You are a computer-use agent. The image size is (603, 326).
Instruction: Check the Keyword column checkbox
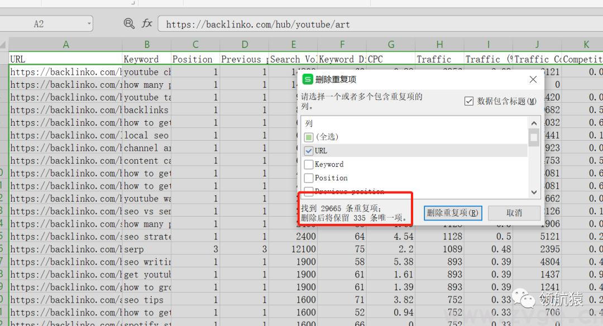pyautogui.click(x=309, y=165)
